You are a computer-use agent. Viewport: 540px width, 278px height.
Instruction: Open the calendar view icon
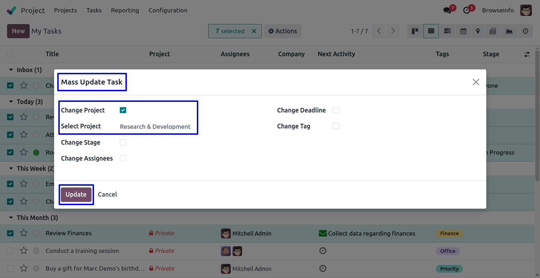[463, 31]
